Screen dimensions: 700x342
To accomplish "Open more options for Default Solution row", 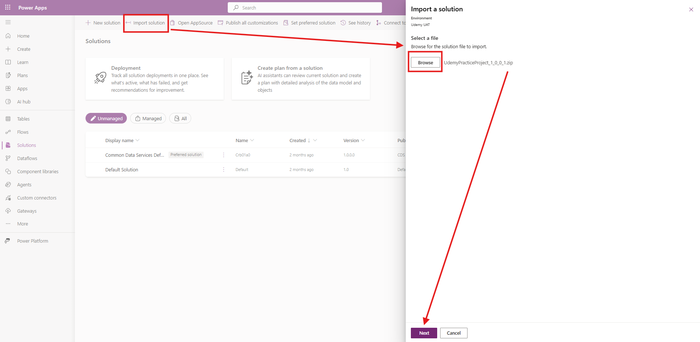I will click(x=224, y=170).
